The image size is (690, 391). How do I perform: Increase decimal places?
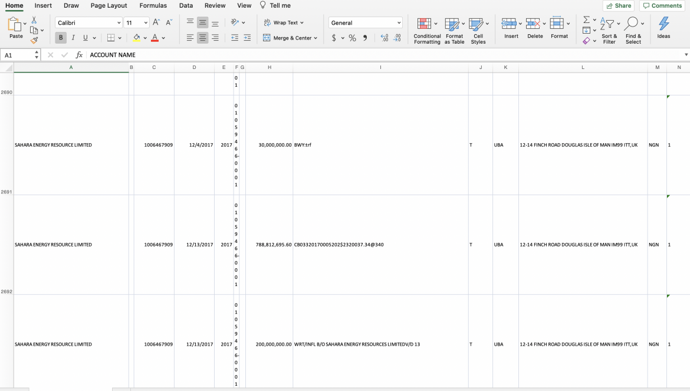(x=384, y=38)
